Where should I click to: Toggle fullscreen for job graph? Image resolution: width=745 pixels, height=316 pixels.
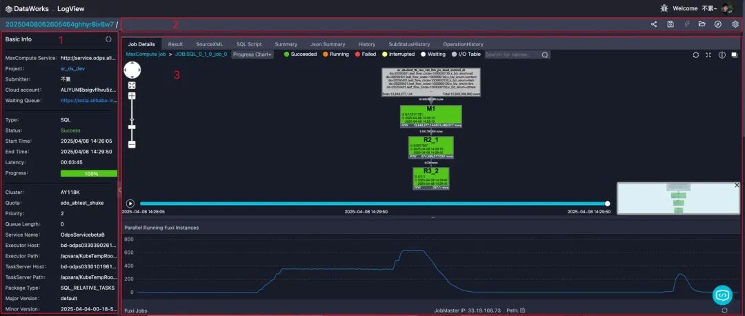(708, 55)
